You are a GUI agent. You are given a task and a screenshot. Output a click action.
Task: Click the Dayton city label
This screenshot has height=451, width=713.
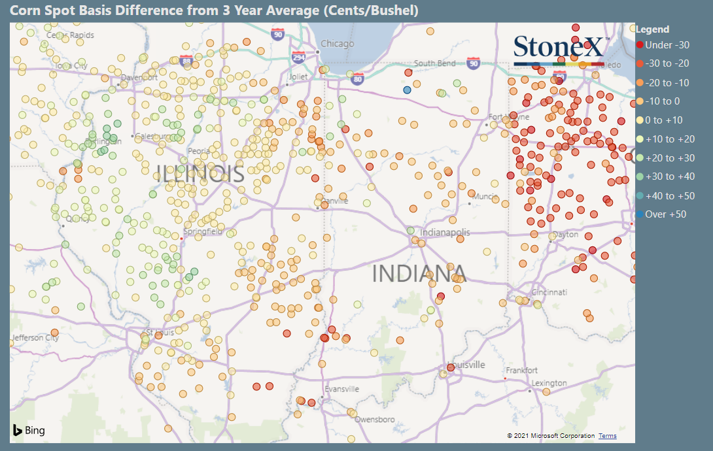point(566,235)
